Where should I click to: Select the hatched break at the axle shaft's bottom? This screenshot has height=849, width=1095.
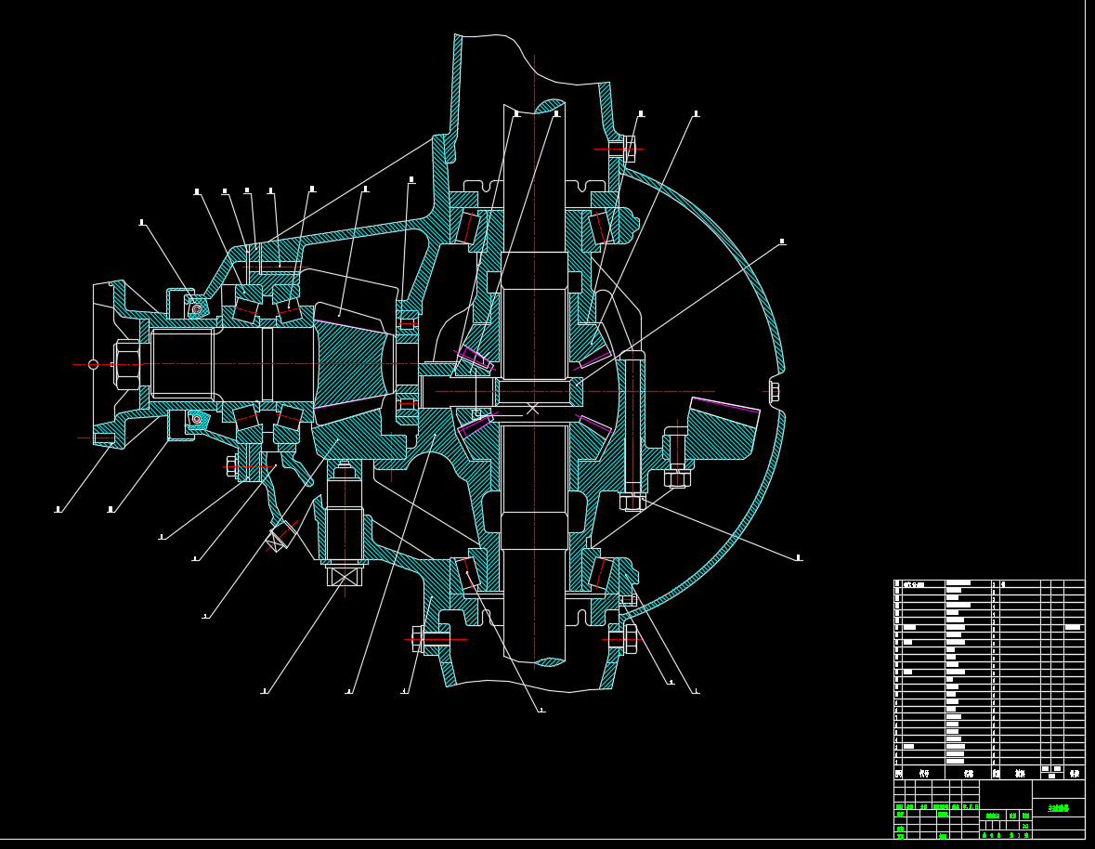point(550,661)
